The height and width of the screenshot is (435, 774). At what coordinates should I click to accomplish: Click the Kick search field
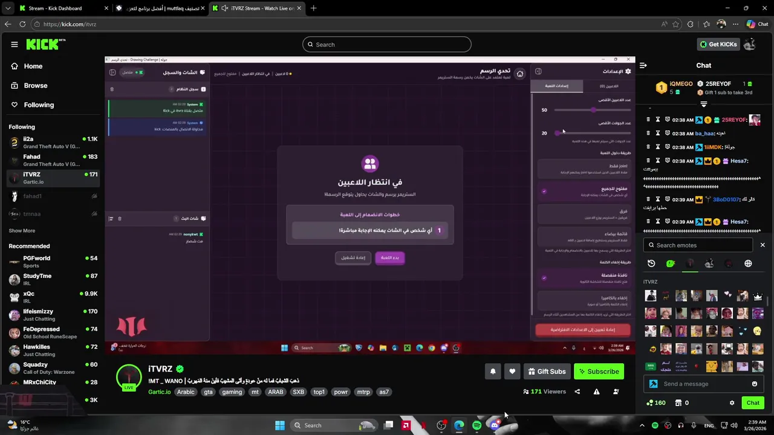[387, 45]
